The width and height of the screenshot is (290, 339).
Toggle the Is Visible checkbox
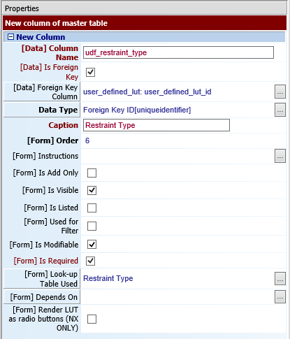(x=92, y=190)
